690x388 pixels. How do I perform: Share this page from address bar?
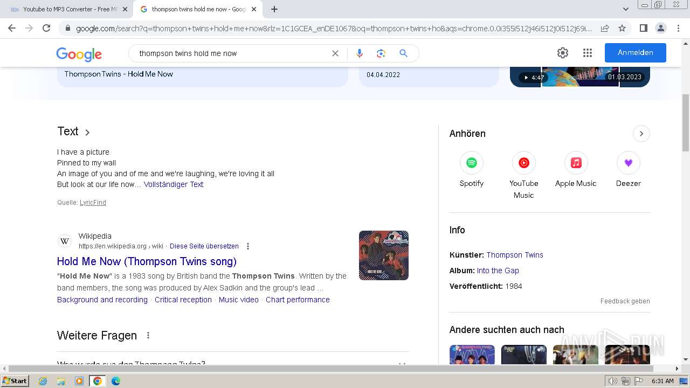605,28
